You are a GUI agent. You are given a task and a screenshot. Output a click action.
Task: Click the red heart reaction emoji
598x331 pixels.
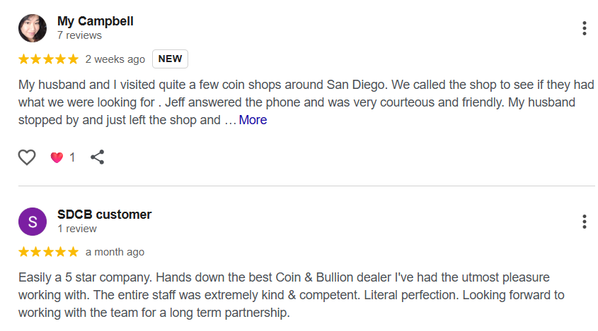click(57, 157)
